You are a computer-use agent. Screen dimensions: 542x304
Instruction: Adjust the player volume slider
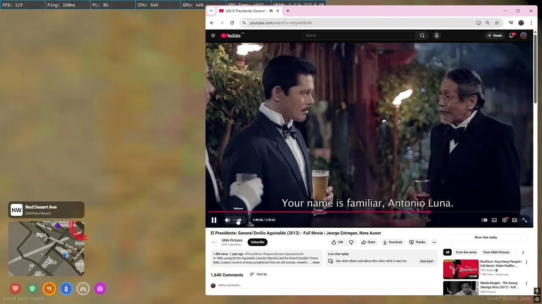237,220
